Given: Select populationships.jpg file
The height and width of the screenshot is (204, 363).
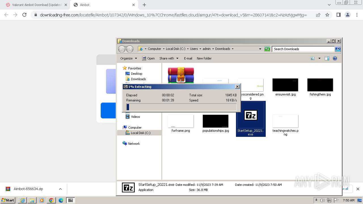Looking at the screenshot, I should tap(216, 124).
